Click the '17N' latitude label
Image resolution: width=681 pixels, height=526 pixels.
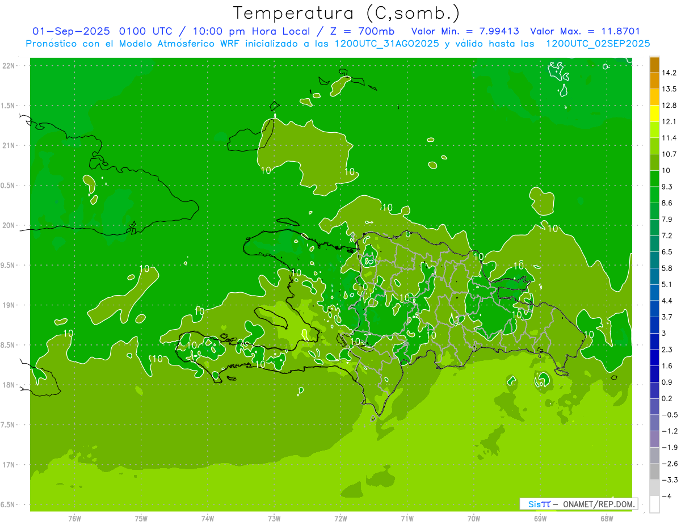[x=9, y=465]
